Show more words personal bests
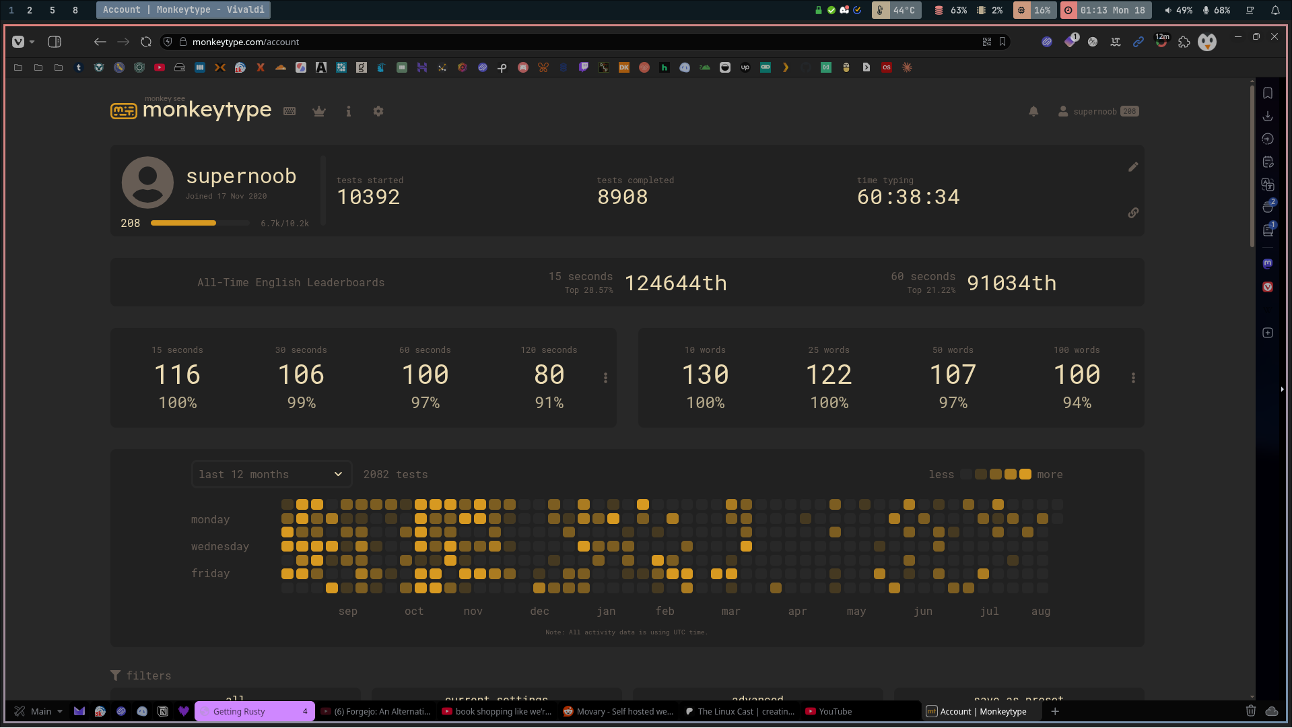The height and width of the screenshot is (728, 1292). point(1133,378)
